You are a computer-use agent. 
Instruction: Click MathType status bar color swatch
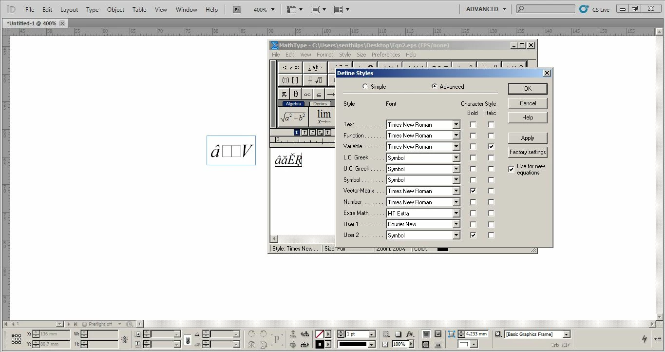click(442, 249)
